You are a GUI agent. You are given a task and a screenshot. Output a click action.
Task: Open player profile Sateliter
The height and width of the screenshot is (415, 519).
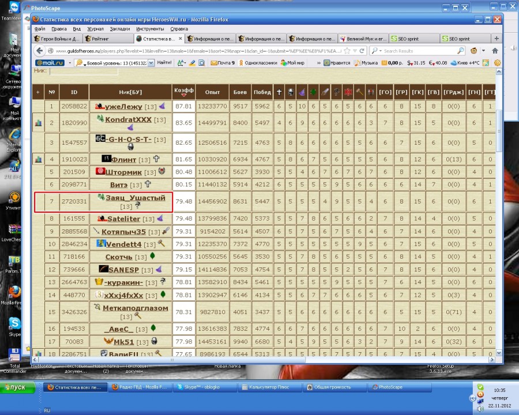124,219
